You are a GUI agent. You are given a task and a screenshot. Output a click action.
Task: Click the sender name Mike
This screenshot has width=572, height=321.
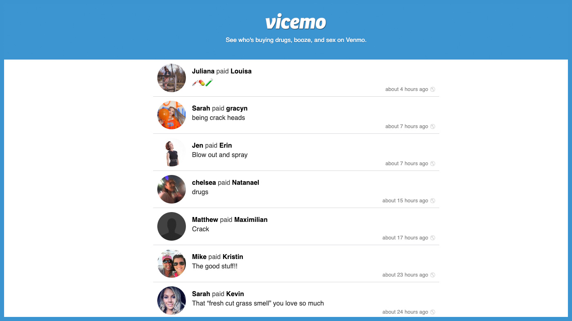coord(199,257)
